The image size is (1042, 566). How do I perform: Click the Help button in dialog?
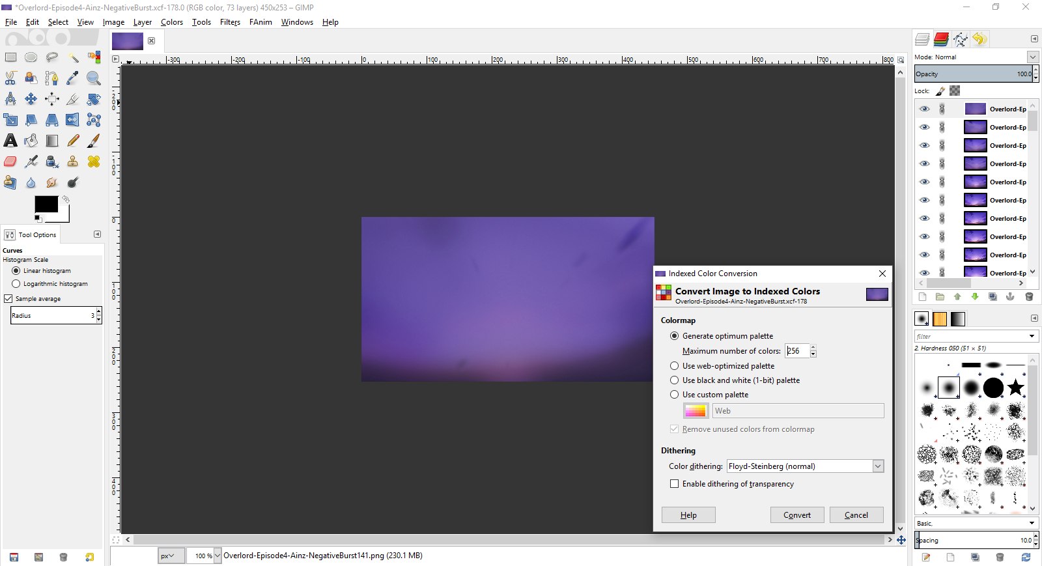(688, 515)
